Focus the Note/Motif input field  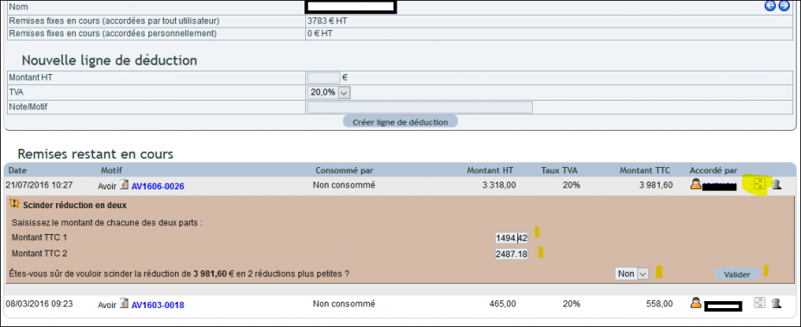[420, 107]
